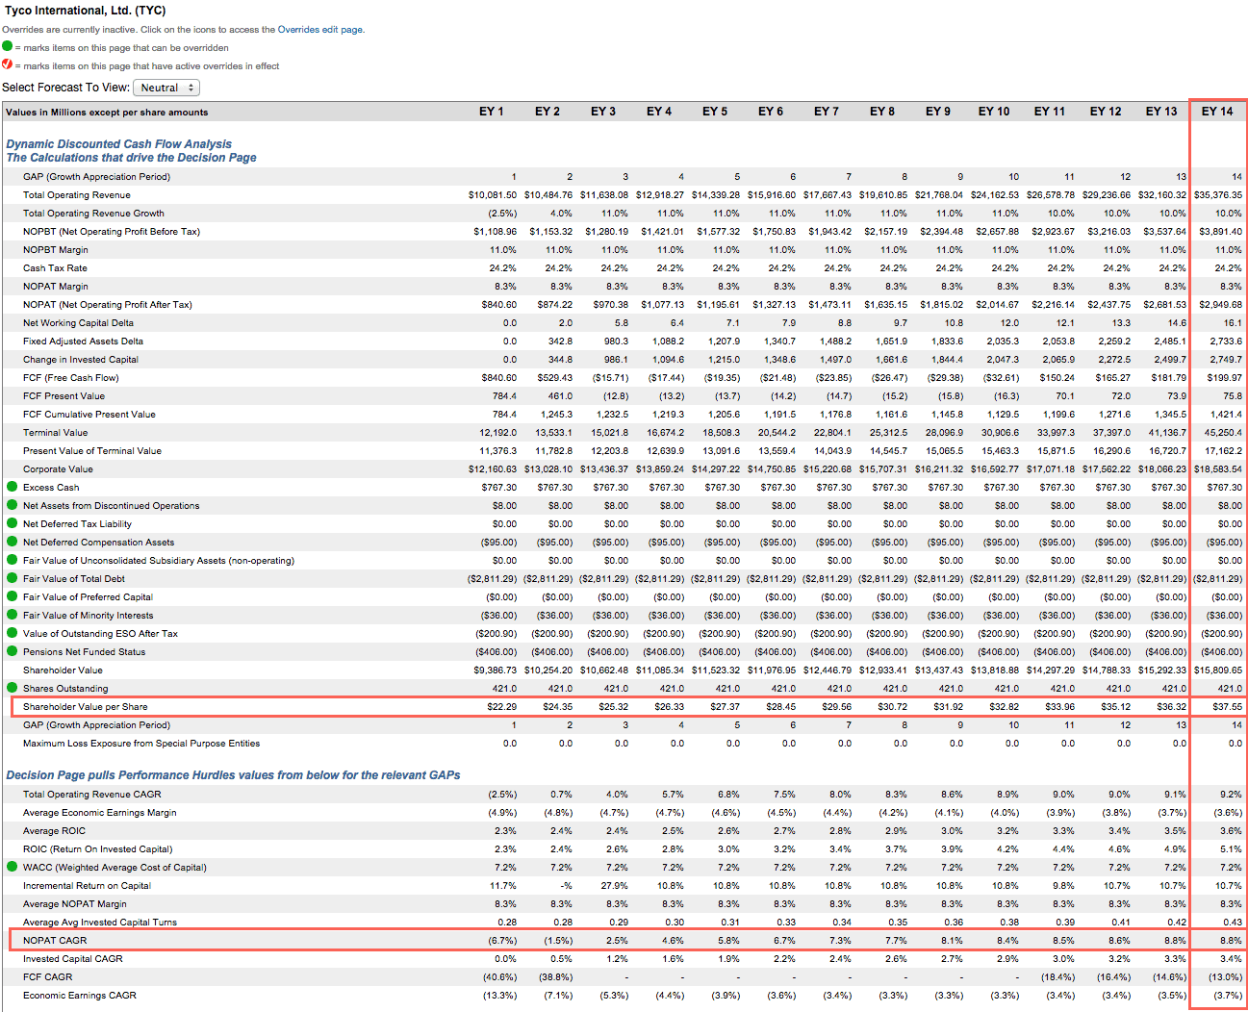Click the $840.60 FCF value under EY 1
This screenshot has width=1248, height=1012.
click(x=499, y=378)
